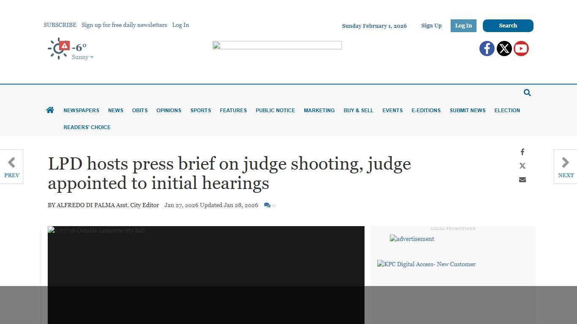Expand the Sunny weather dropdown
577x324 pixels.
pos(82,57)
